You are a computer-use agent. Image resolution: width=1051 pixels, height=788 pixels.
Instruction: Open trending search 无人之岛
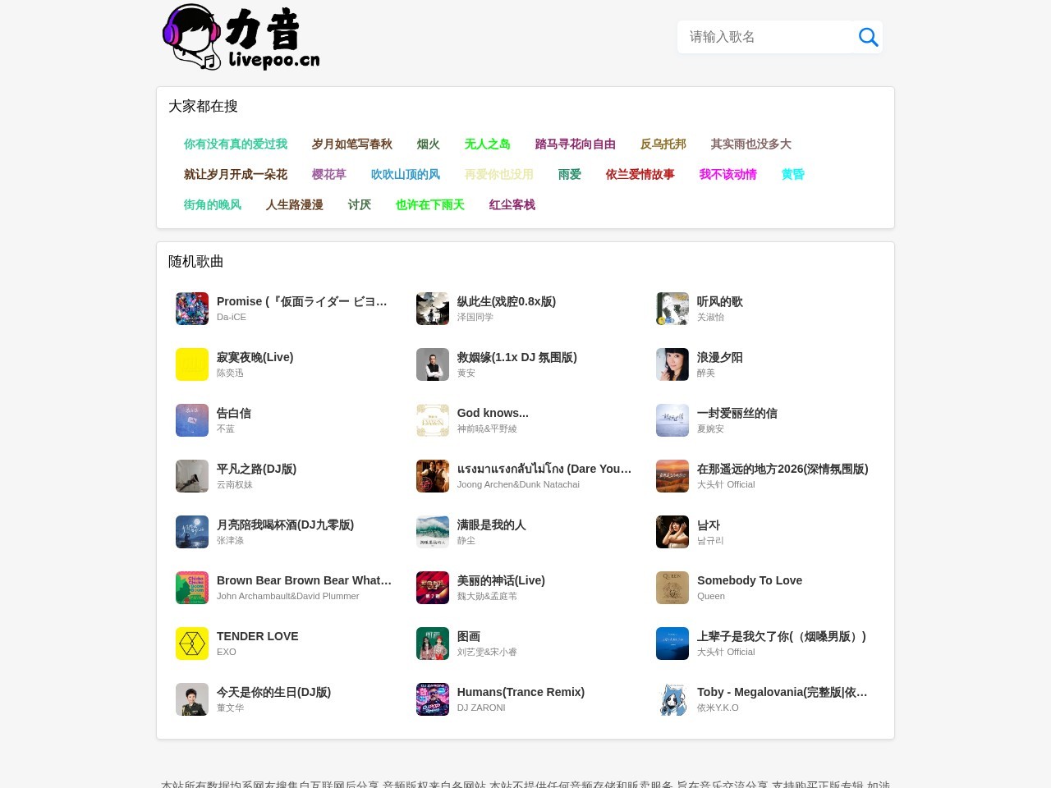[488, 144]
